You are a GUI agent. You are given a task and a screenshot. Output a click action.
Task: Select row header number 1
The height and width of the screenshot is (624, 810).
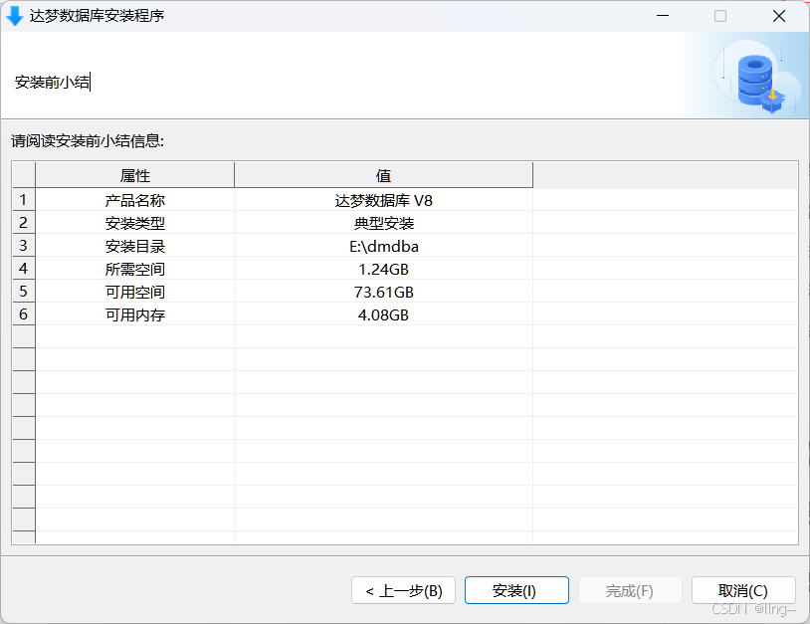(x=23, y=199)
